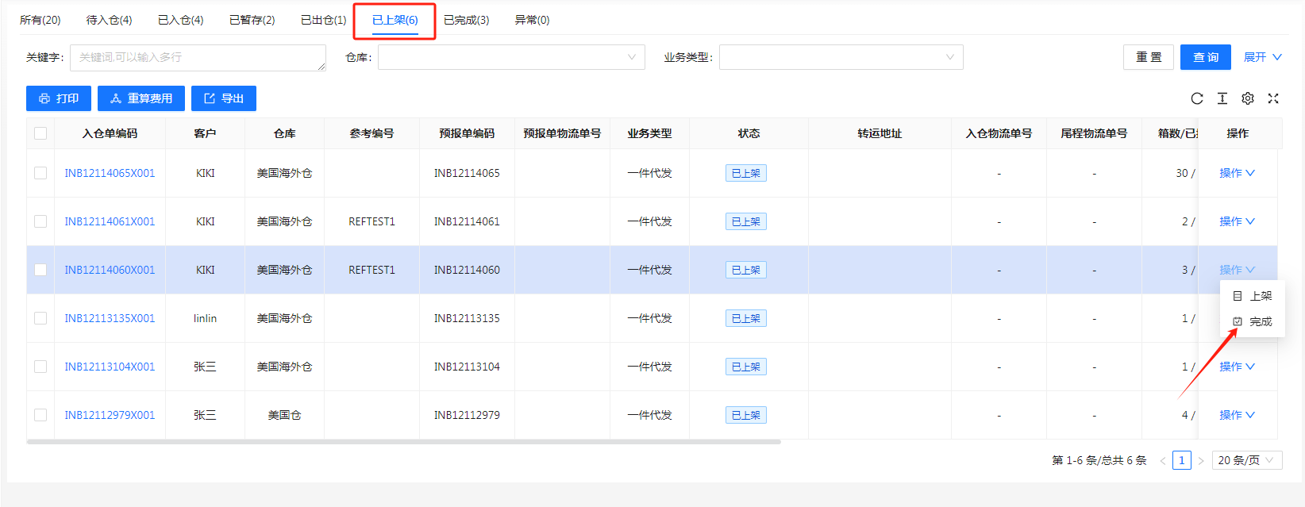The image size is (1305, 507).
Task: Open order link INB12112979X001
Action: 110,415
